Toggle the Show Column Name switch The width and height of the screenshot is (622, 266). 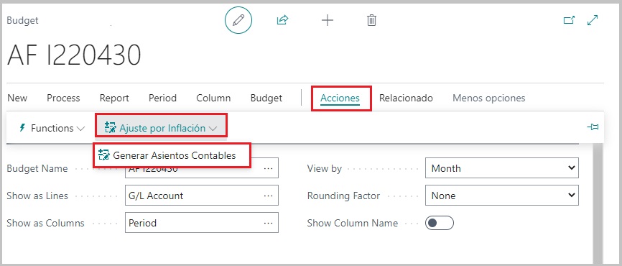[x=439, y=223]
